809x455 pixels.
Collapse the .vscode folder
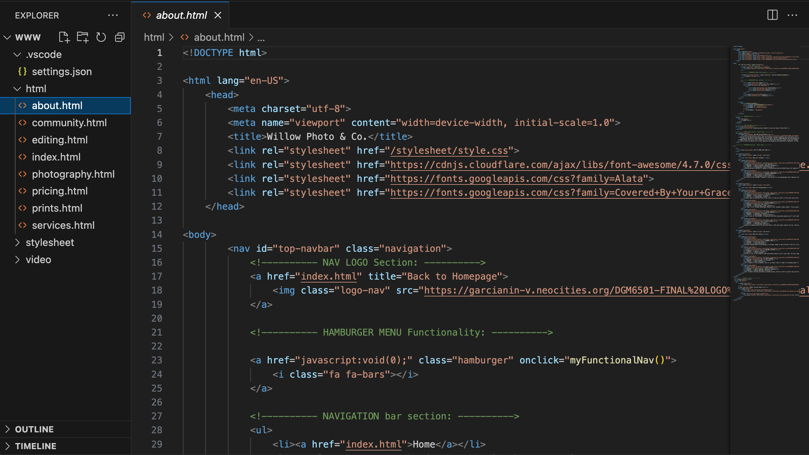pyautogui.click(x=17, y=54)
